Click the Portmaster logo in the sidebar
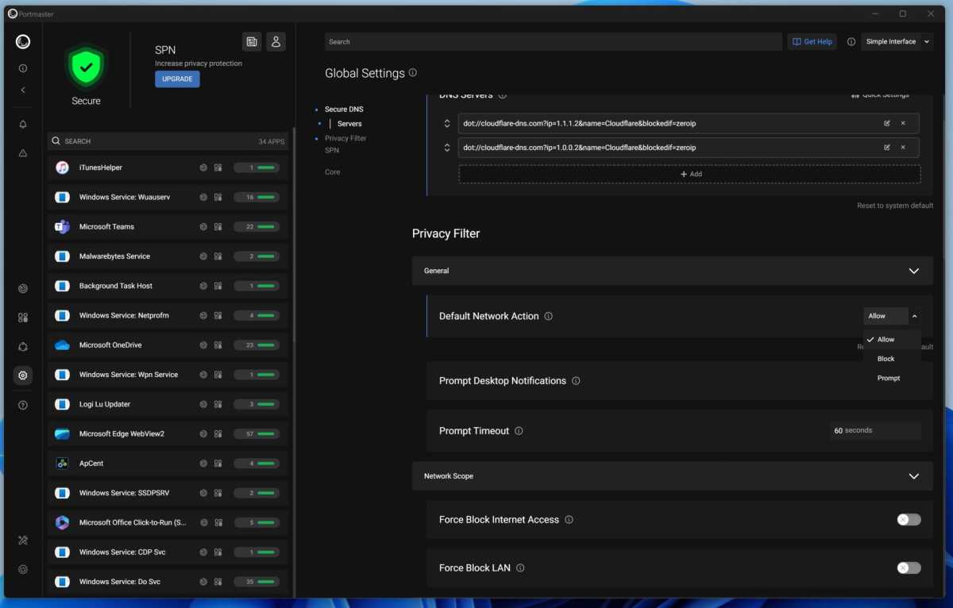 (23, 42)
